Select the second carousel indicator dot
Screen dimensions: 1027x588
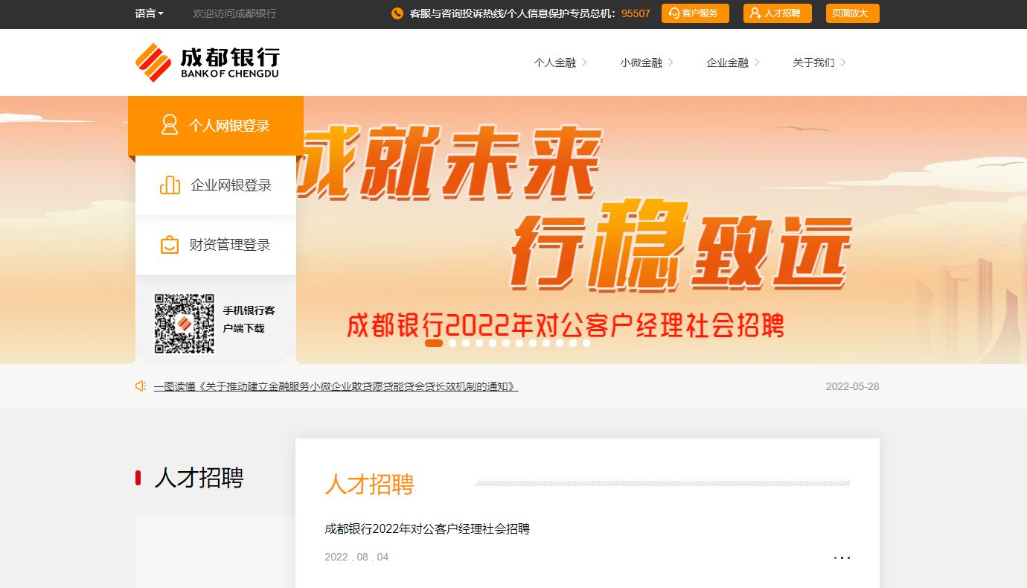point(452,343)
